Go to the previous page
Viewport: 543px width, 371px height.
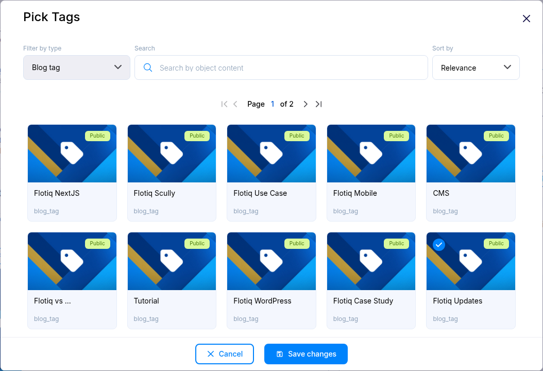(235, 104)
